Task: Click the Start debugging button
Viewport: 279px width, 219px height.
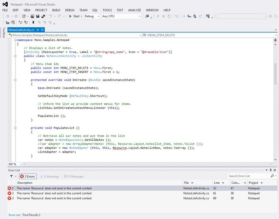Action: (74, 16)
